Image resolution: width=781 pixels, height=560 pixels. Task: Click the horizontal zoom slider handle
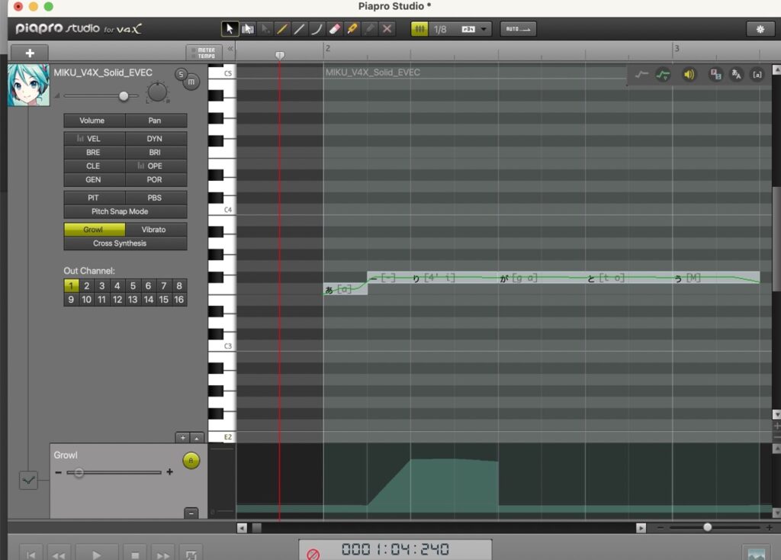tap(708, 527)
